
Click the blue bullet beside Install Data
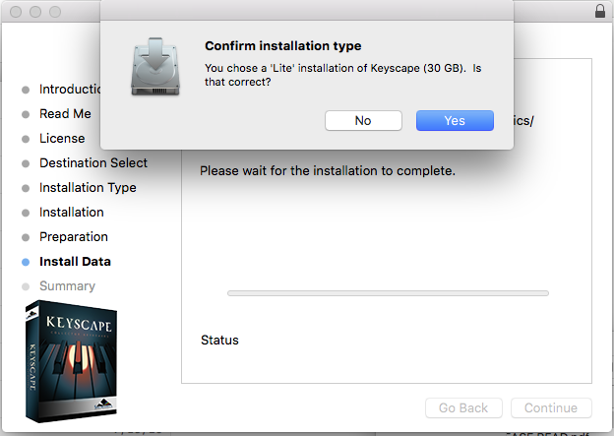tap(26, 262)
